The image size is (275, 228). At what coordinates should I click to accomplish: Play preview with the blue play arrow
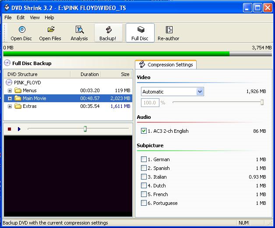click(x=19, y=129)
